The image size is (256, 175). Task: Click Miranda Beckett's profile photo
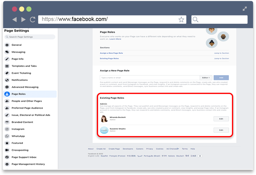pos(104,119)
